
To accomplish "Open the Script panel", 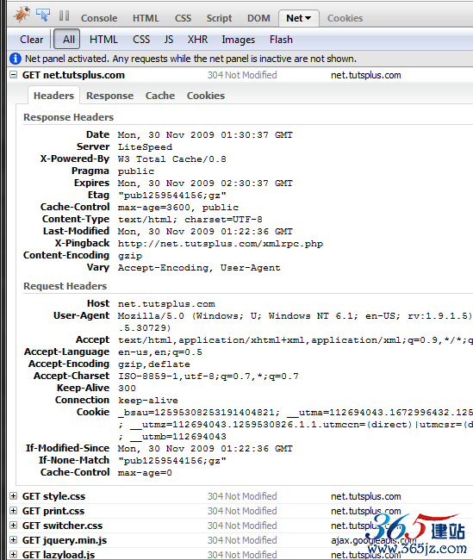I will (219, 18).
